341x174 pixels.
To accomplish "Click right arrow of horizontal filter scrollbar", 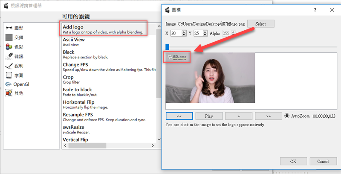I will coord(153,145).
